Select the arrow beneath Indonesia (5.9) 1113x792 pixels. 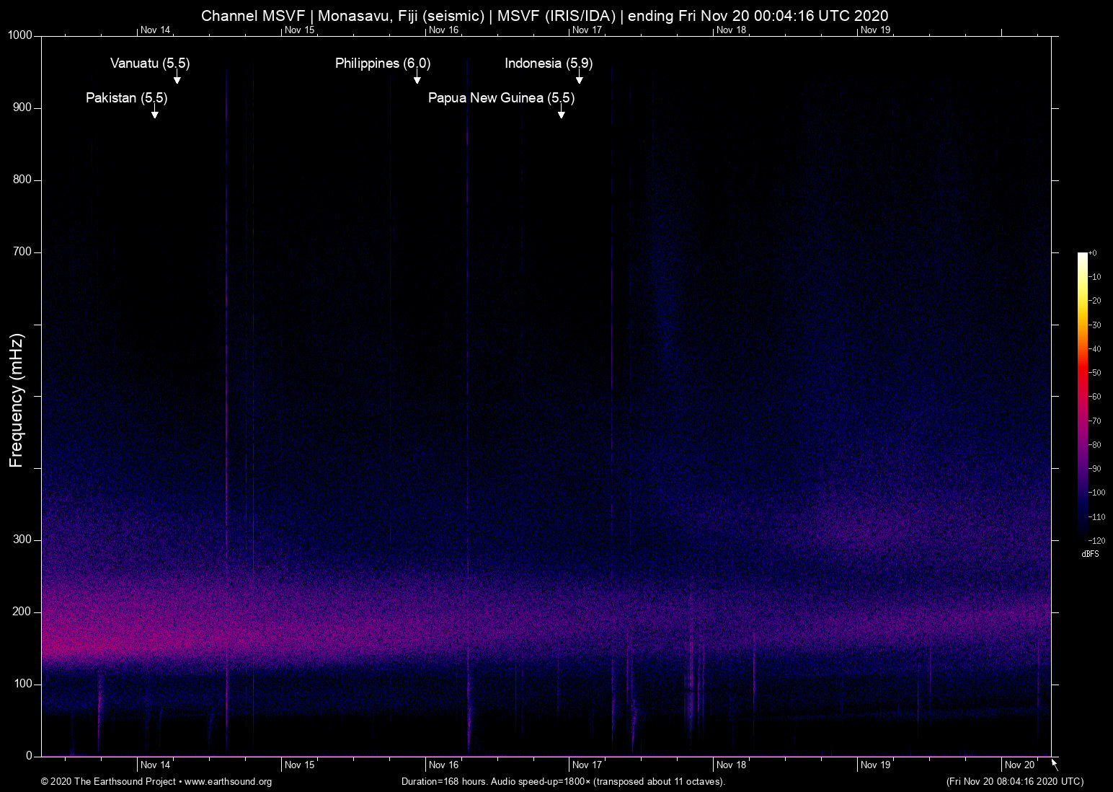click(579, 79)
